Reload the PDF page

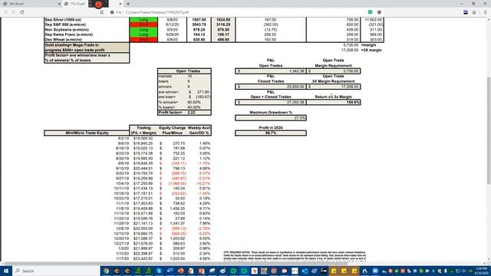pyautogui.click(x=22, y=12)
